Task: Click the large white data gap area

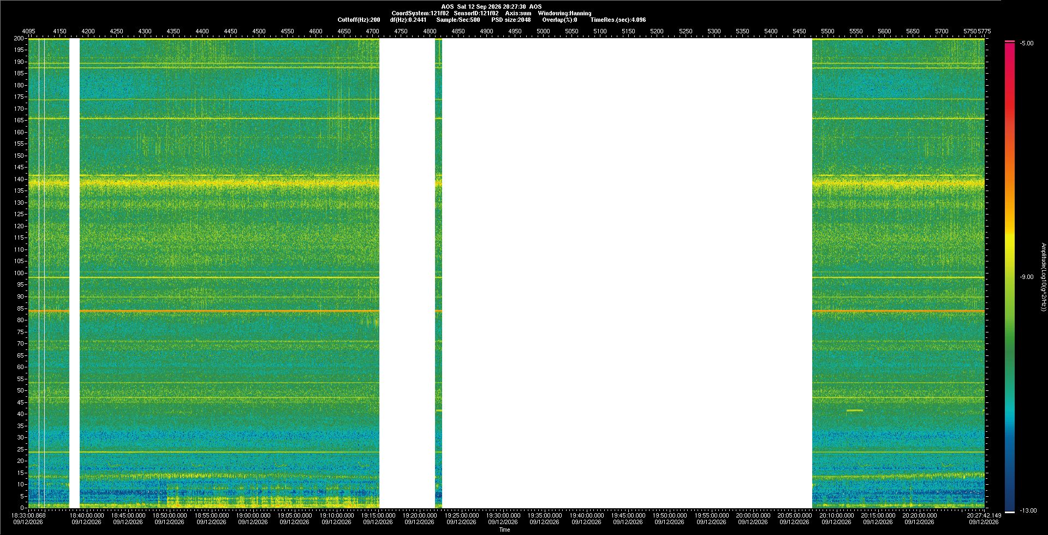Action: point(627,273)
